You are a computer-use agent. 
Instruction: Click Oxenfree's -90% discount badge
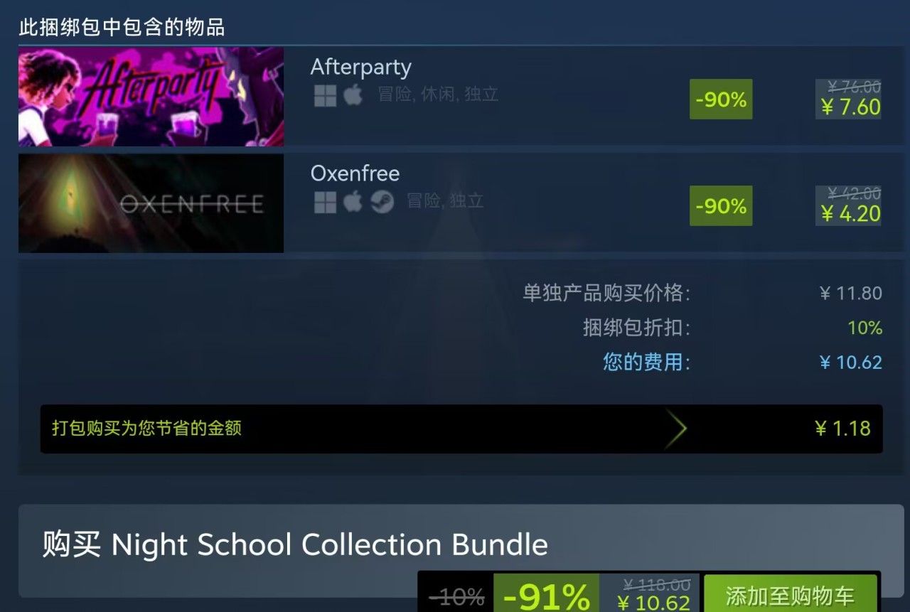click(721, 205)
